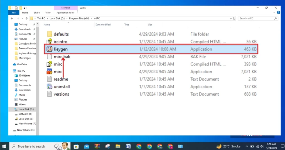Open Downloads under Quick access
The width and height of the screenshot is (285, 150).
tap(24, 29)
